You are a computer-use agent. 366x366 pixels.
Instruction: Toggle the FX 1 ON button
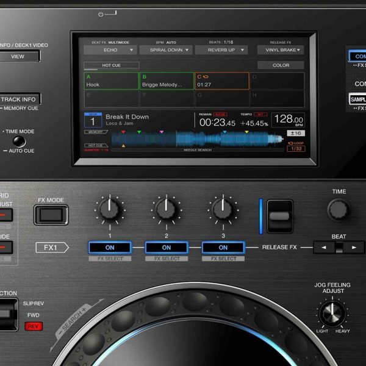pyautogui.click(x=110, y=248)
